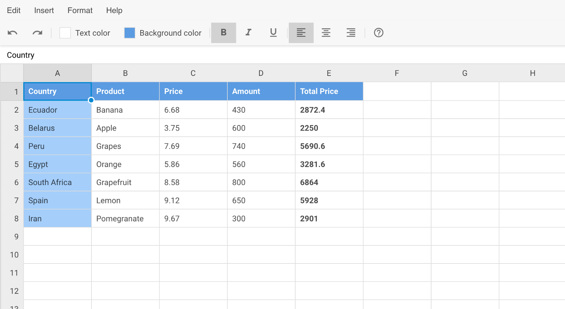Click the formula bar showing Country

tap(282, 55)
